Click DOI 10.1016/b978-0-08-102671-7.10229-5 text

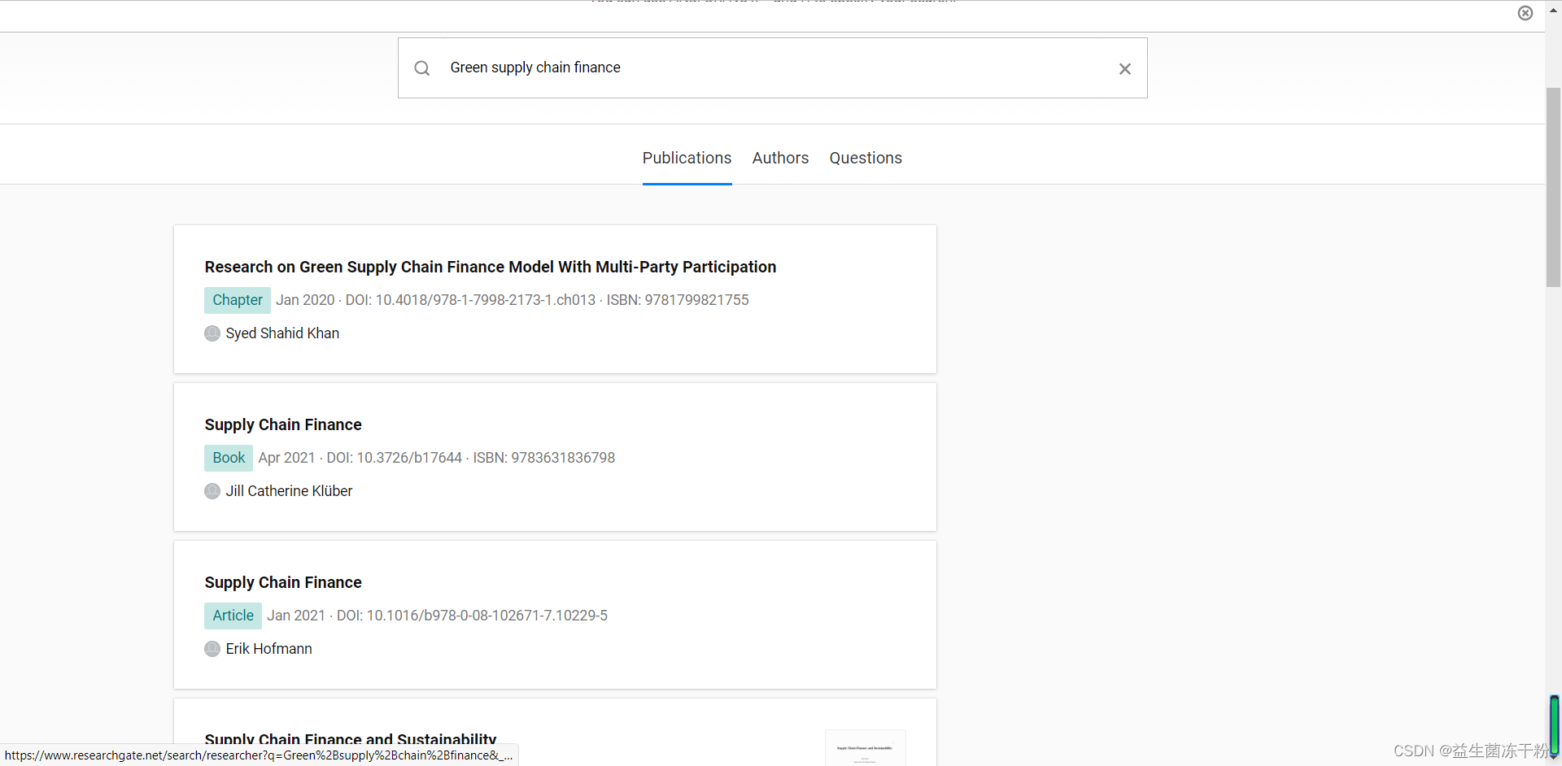tap(472, 616)
